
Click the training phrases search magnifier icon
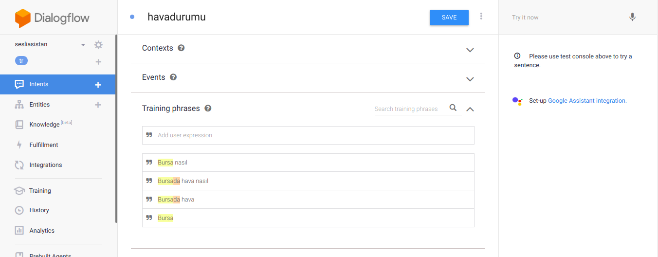(x=453, y=108)
